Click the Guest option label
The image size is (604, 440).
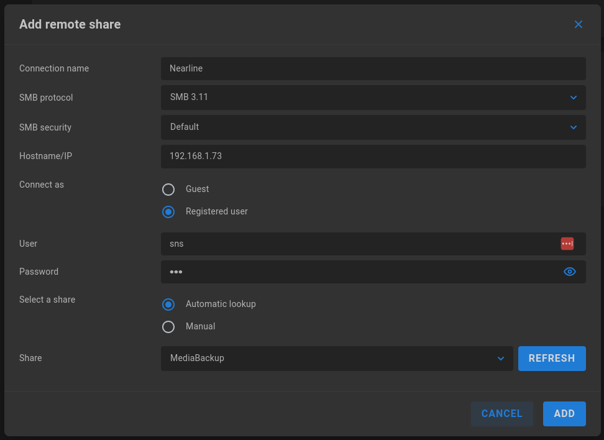point(197,189)
